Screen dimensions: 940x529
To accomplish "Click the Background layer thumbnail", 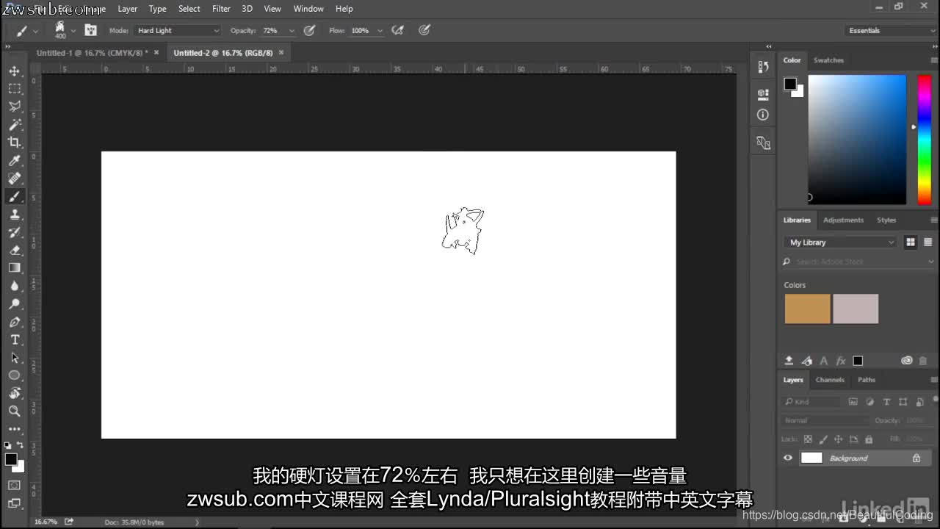I will pyautogui.click(x=812, y=457).
